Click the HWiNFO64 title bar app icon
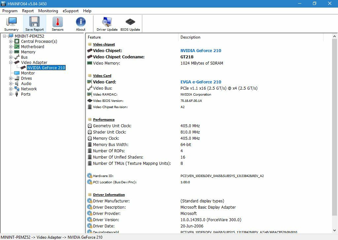 [4, 4]
